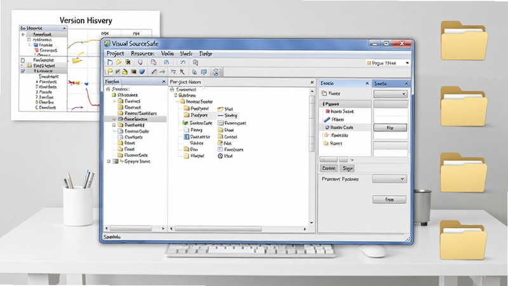Open the bottommost desktop folder on the right
Image resolution: width=508 pixels, height=286 pixels.
pos(464,240)
